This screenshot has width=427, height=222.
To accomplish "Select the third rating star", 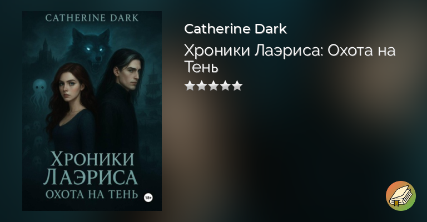I will click(x=213, y=86).
